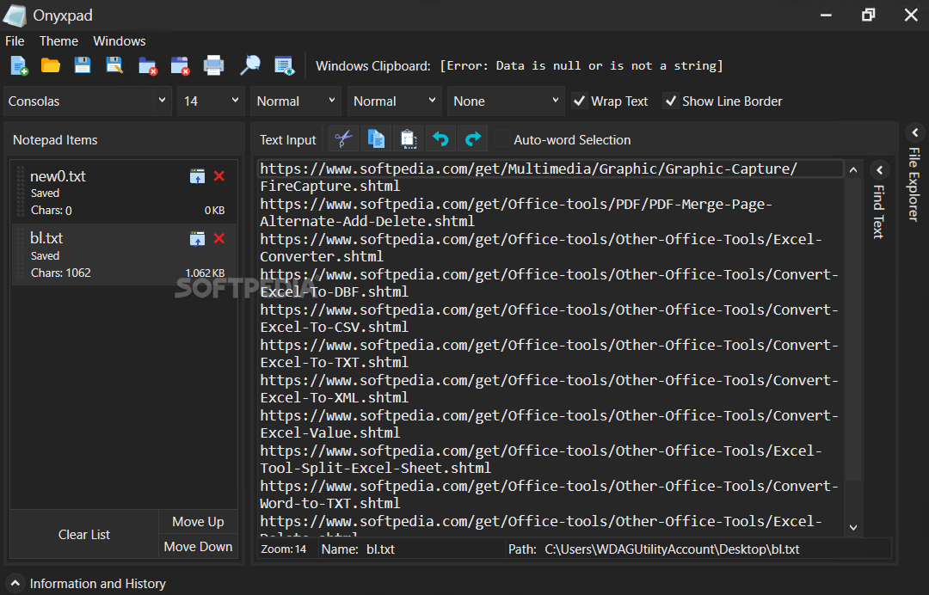Click the Onyxpad app logo icon
This screenshot has height=595, width=929.
[15, 15]
